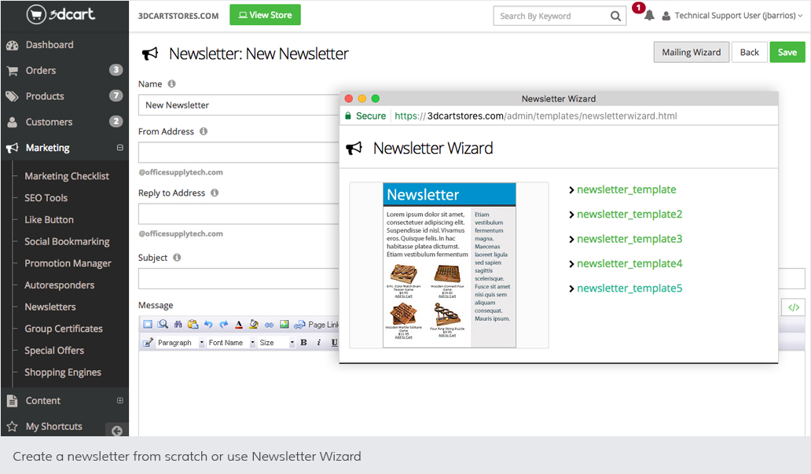Apply bold formatting in the editor
Image resolution: width=811 pixels, height=474 pixels.
[x=304, y=343]
